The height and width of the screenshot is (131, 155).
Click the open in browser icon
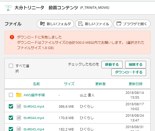coord(119,24)
